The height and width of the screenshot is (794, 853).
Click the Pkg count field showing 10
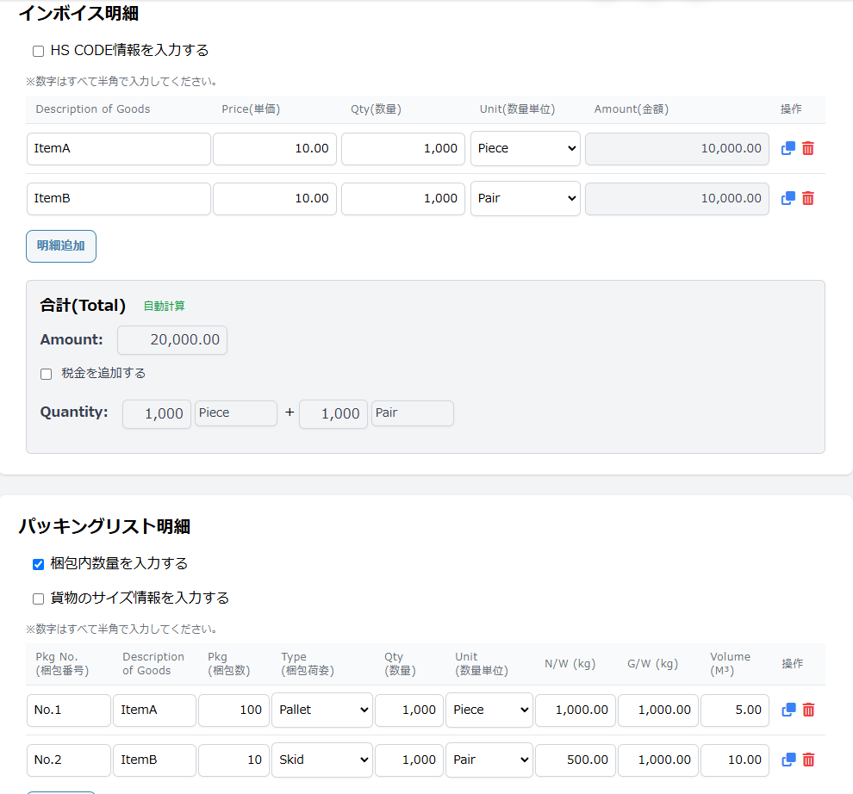click(x=233, y=760)
